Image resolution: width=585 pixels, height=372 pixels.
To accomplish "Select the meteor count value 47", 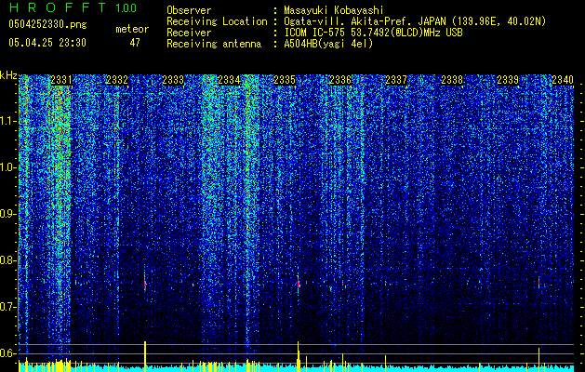I will pyautogui.click(x=135, y=43).
